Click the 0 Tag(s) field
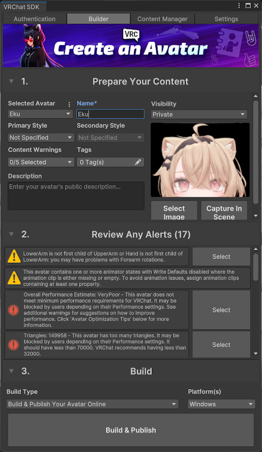This screenshot has width=262, height=452. pos(110,162)
